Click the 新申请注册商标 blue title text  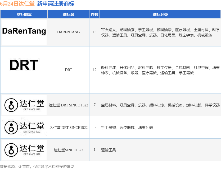pyautogui.click(x=56, y=4)
